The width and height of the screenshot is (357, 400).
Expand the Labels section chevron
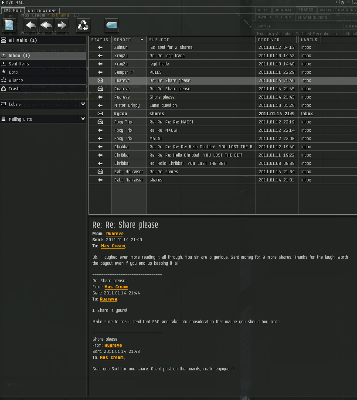(83, 103)
